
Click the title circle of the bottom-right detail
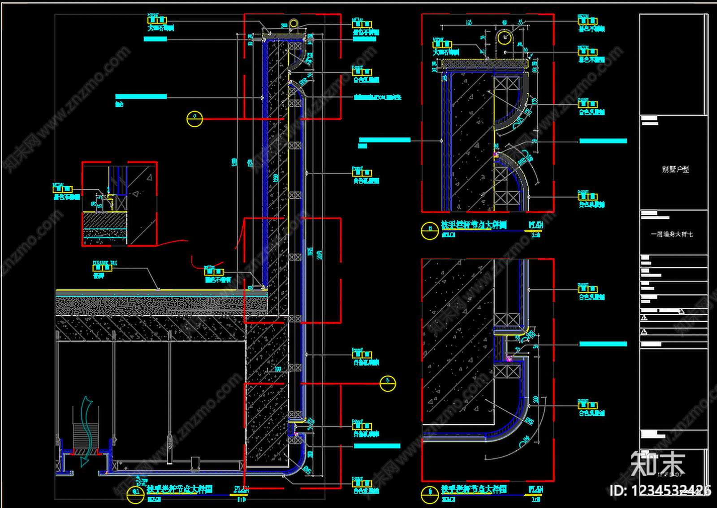(x=429, y=494)
